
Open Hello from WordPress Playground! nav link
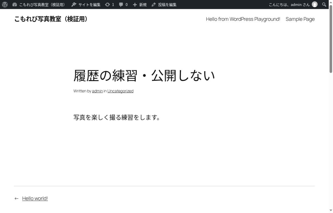(x=243, y=19)
